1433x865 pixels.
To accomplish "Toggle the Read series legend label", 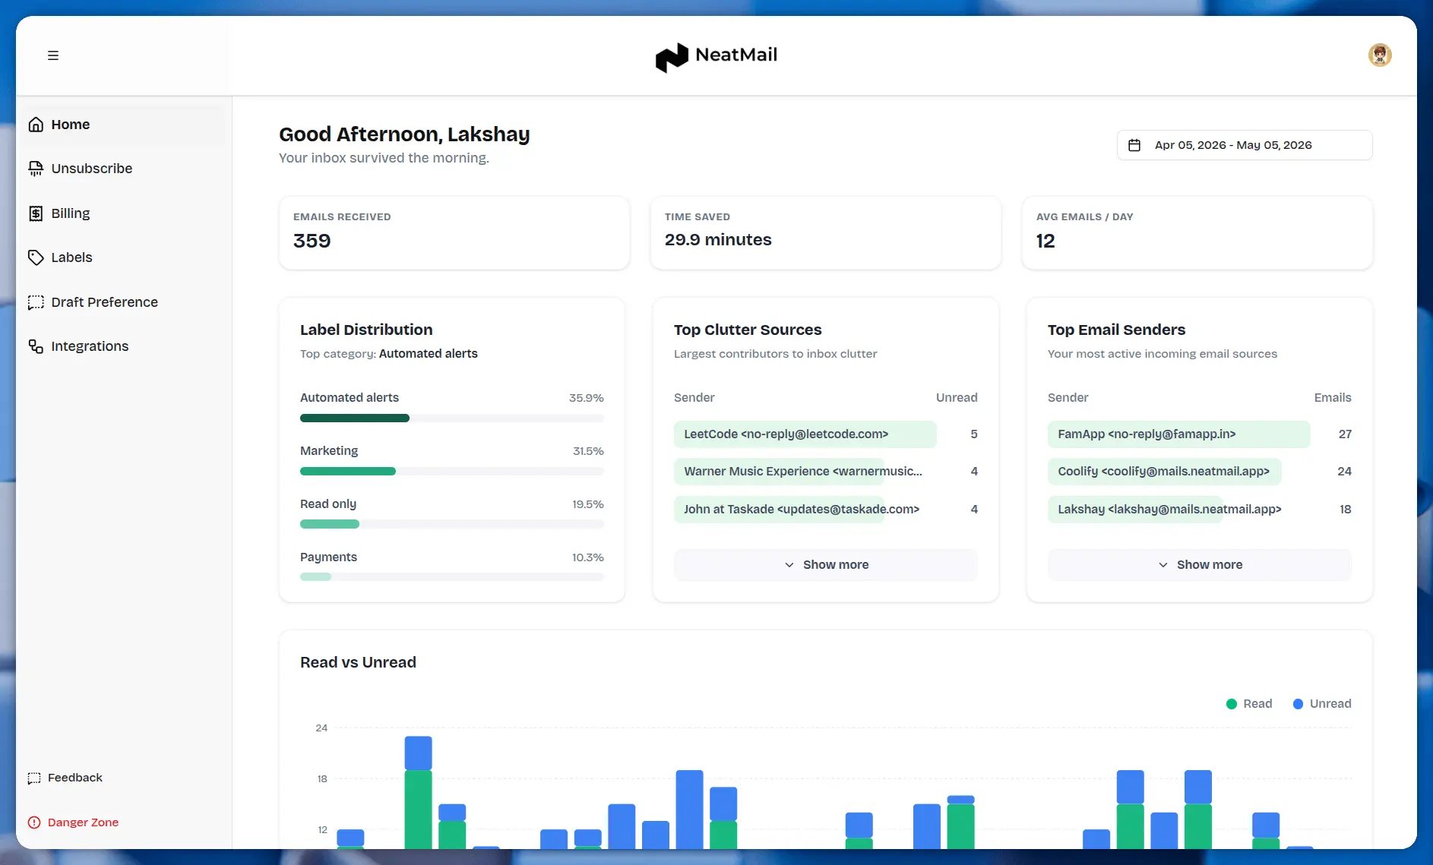I will pos(1257,704).
